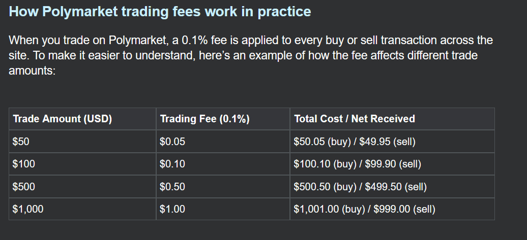Select the $0.10 trading fee cell
The width and height of the screenshot is (527, 240).
[172, 164]
